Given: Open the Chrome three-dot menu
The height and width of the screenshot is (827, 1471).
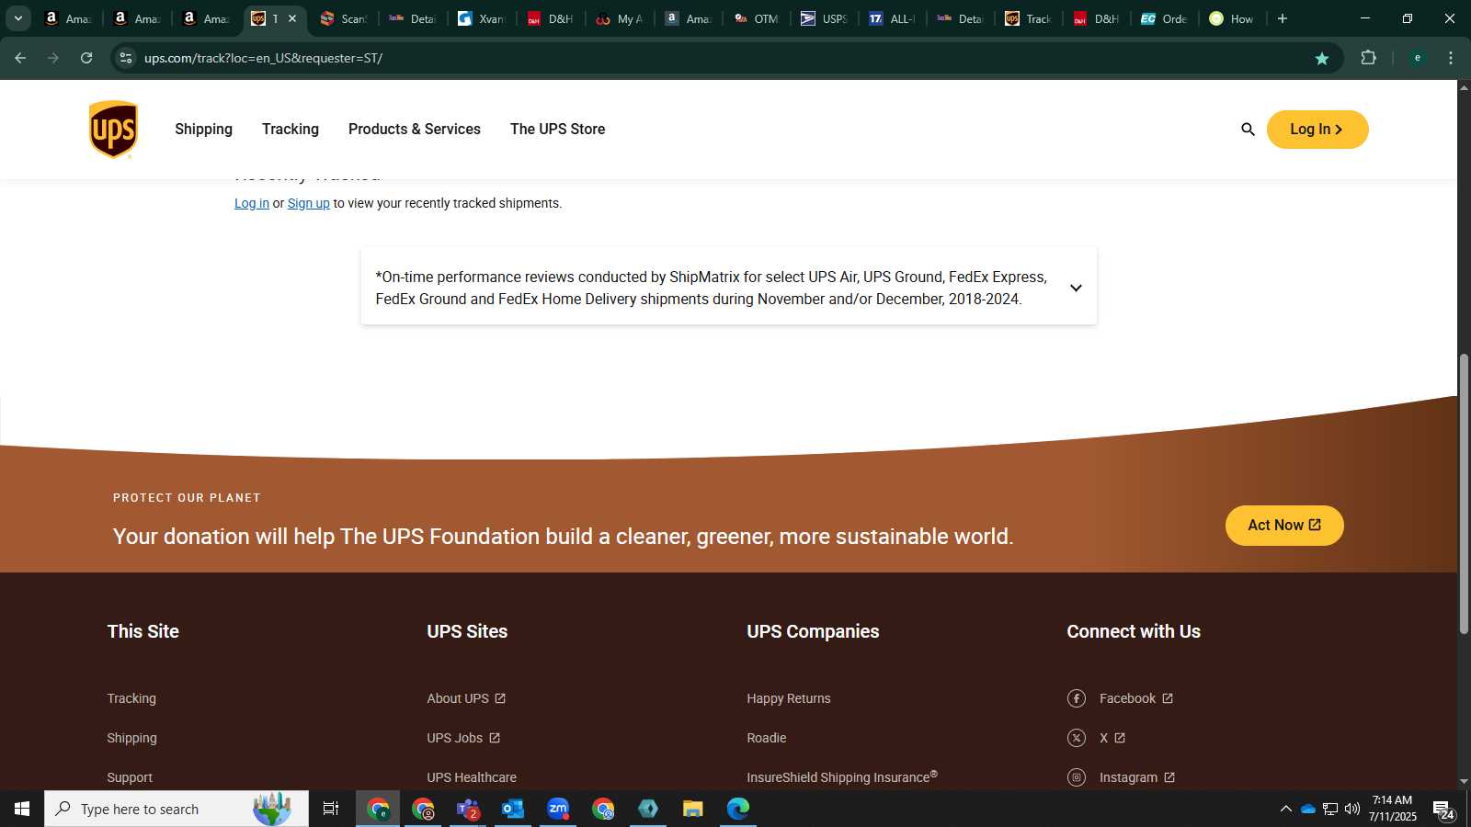Looking at the screenshot, I should click(1451, 58).
